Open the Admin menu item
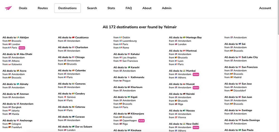Image resolution: width=279 pixels, height=132 pixels. 167,8
